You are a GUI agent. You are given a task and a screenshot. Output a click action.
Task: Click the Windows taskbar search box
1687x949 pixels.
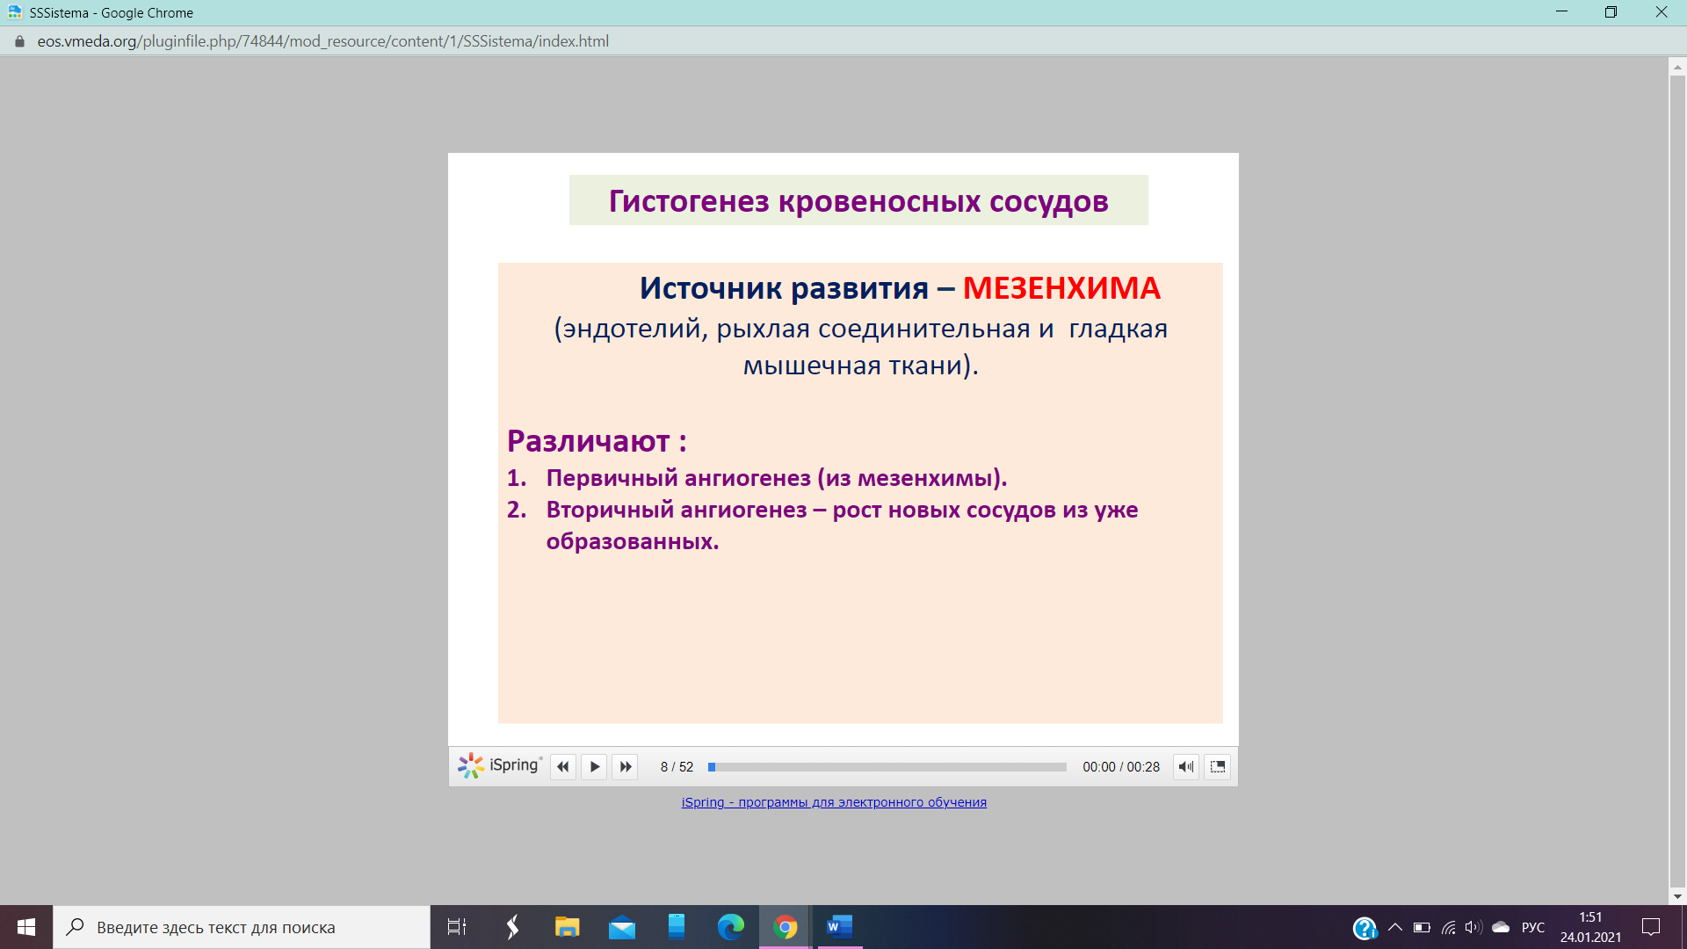click(x=242, y=927)
